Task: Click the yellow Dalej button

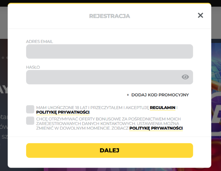Action: 109,151
